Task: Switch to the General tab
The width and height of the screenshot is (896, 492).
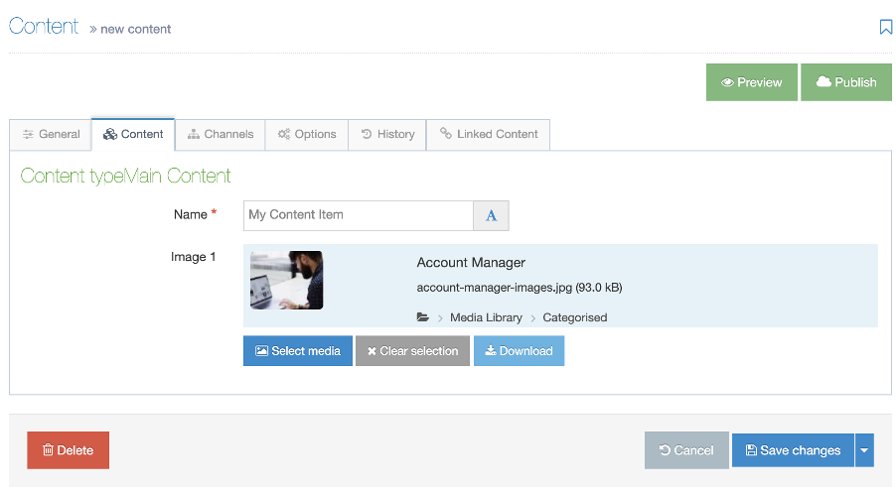Action: click(x=51, y=135)
